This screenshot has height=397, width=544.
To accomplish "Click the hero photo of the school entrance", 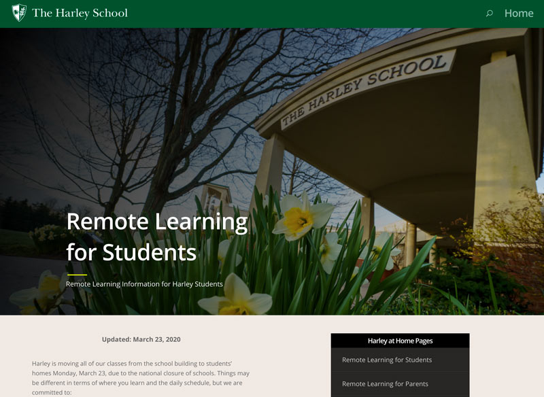I will pyautogui.click(x=272, y=171).
